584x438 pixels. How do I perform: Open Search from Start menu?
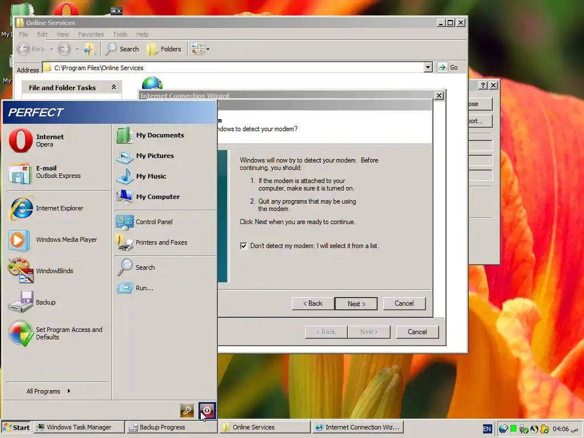tap(136, 267)
